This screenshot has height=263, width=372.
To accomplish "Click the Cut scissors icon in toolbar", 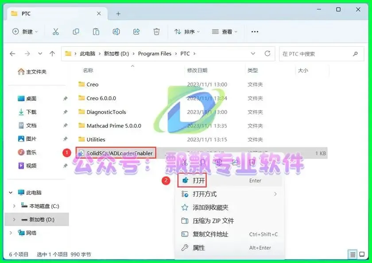I will [x=56, y=31].
